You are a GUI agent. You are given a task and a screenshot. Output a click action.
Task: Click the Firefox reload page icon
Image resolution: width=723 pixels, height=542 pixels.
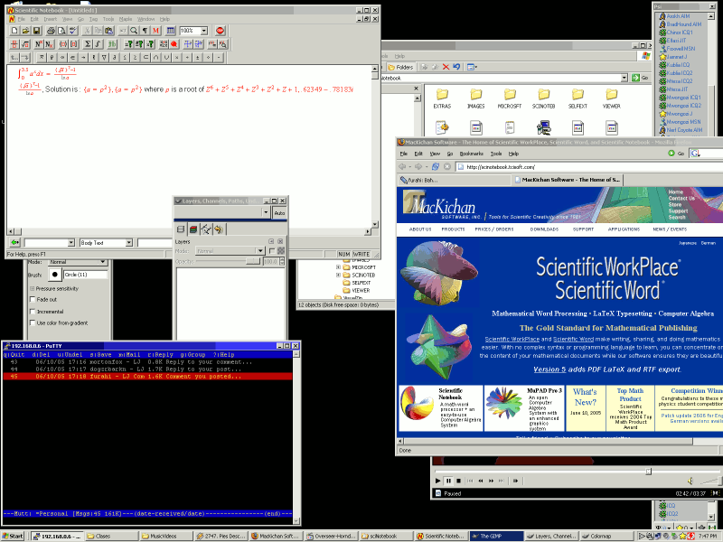435,167
